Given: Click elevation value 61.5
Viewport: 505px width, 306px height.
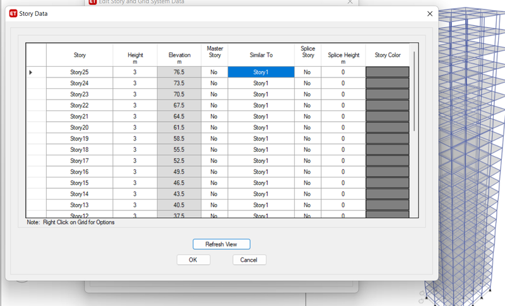Looking at the screenshot, I should pos(179,127).
